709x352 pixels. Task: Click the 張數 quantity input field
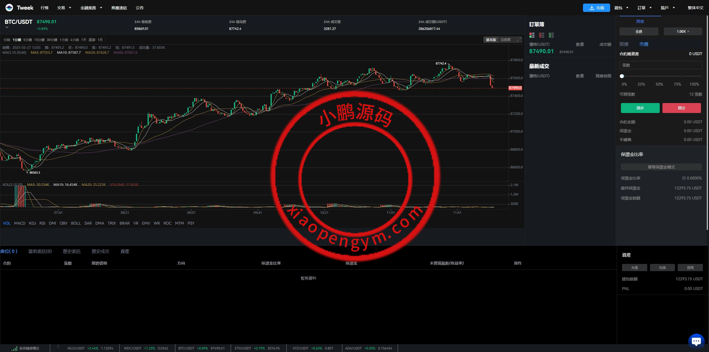[661, 65]
